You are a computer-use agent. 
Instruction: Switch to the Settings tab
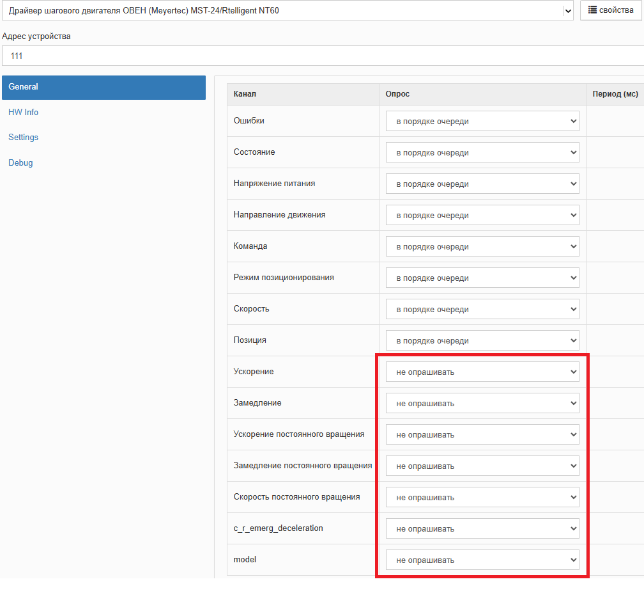pos(24,138)
